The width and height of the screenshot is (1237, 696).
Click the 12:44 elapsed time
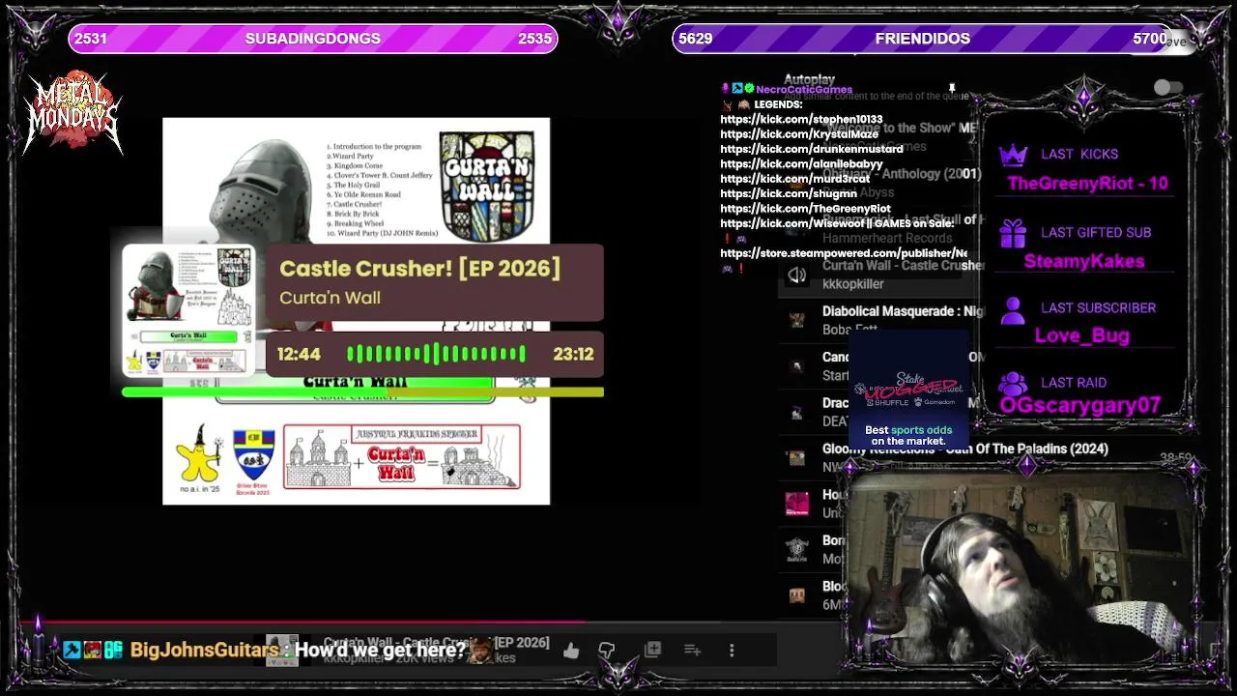coord(299,355)
